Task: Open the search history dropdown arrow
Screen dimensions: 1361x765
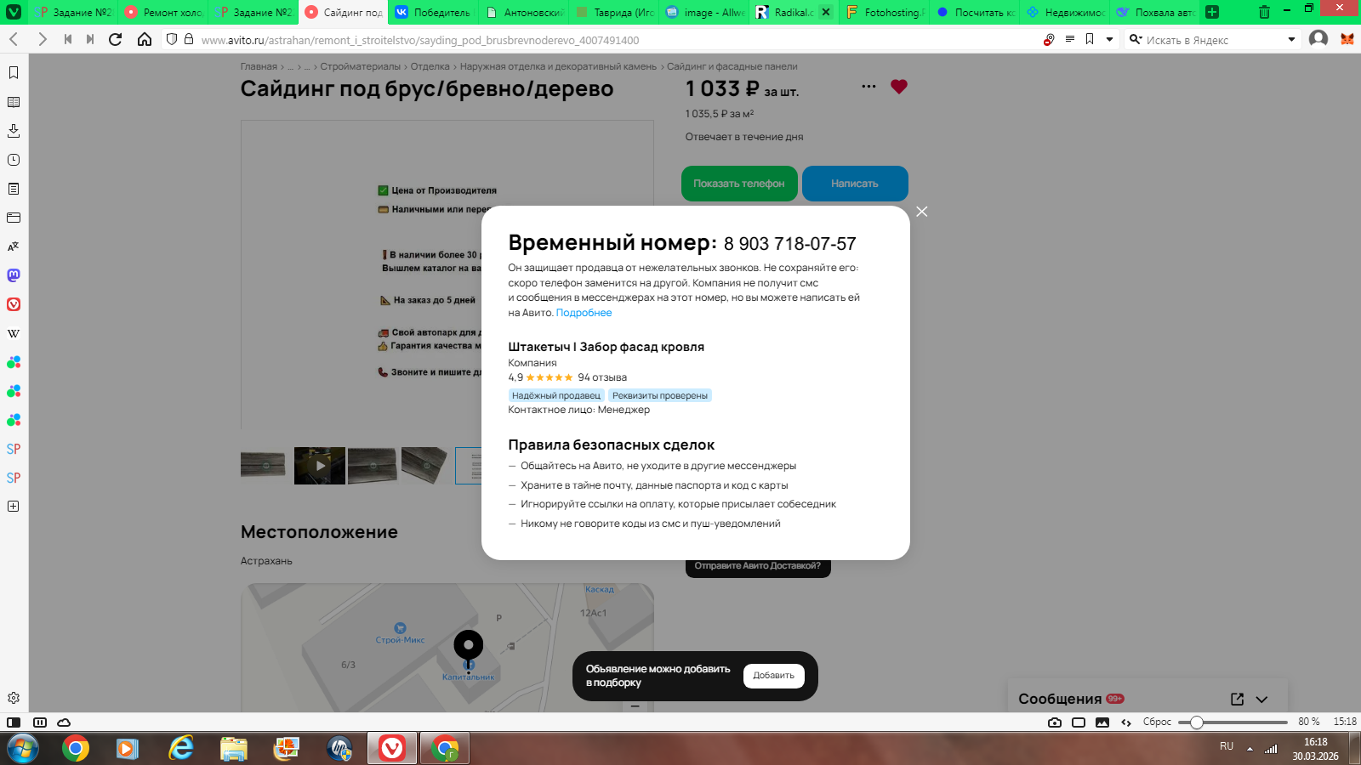Action: click(x=1291, y=39)
